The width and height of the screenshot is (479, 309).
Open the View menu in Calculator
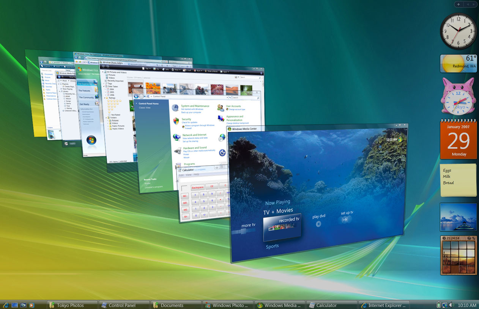[x=189, y=175]
